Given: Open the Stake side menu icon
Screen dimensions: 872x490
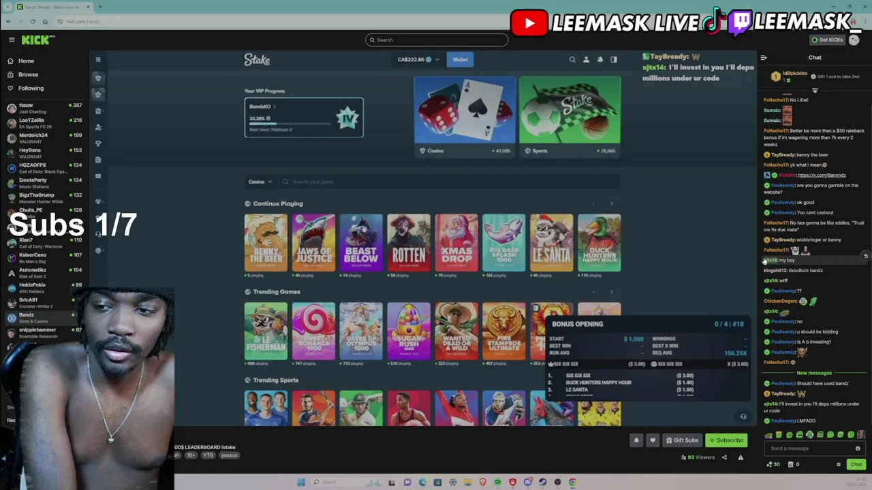Looking at the screenshot, I should point(98,60).
